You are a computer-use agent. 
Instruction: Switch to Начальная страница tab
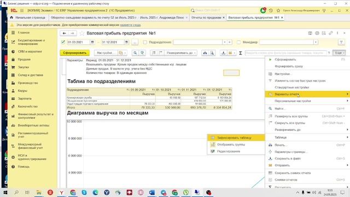pos(28,18)
